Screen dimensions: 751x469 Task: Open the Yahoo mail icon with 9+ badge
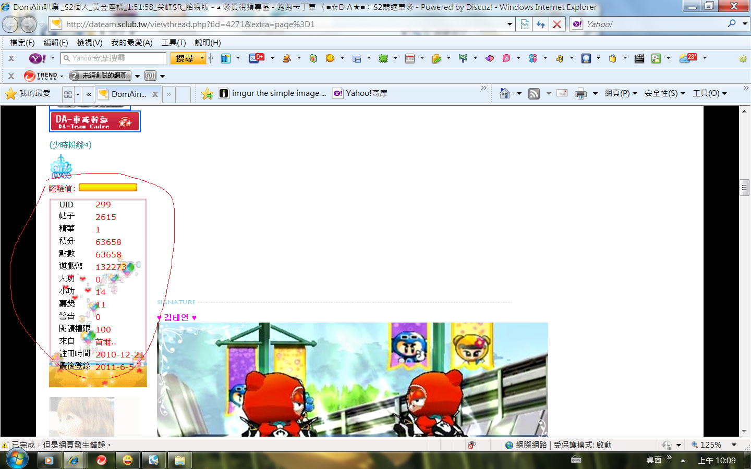[x=256, y=58]
